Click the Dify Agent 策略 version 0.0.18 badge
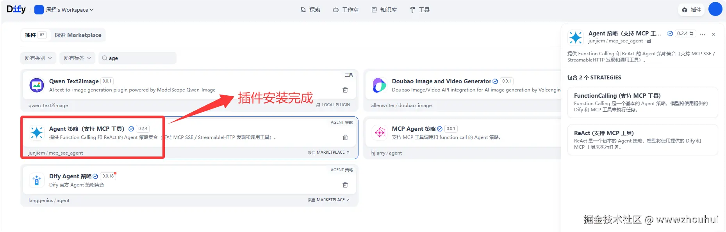 (x=108, y=176)
